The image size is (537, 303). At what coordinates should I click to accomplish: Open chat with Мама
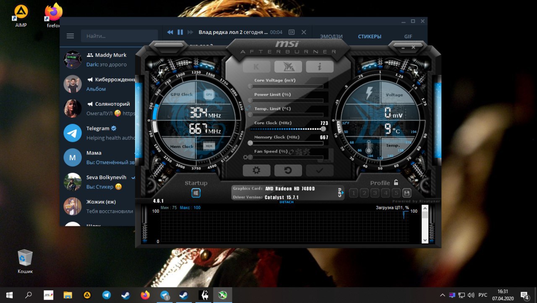pos(98,157)
